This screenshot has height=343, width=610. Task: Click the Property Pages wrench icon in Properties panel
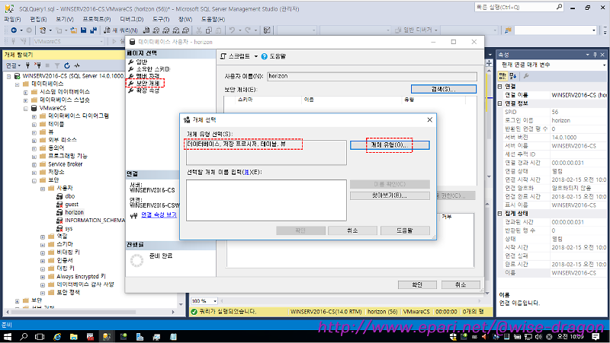tap(526, 76)
